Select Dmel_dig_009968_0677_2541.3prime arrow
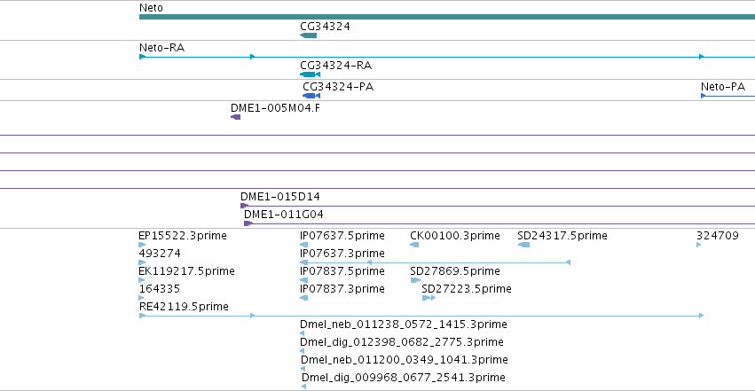755x391 pixels. coord(303,387)
